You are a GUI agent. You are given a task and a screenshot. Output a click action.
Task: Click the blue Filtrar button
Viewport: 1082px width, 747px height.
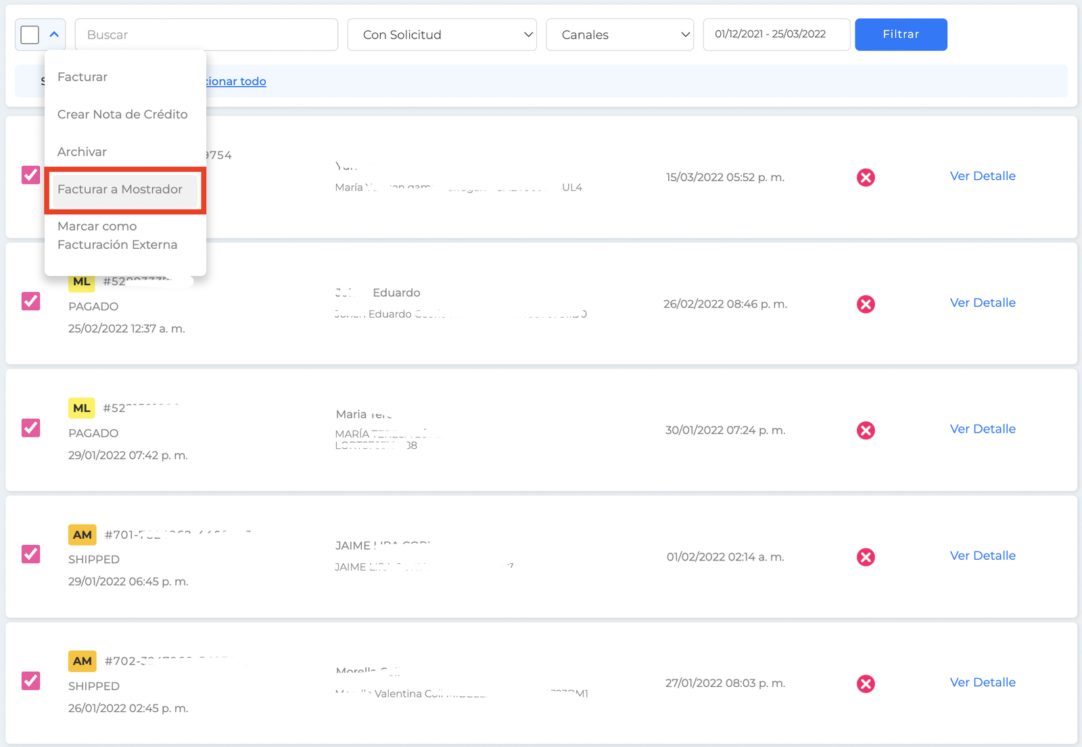coord(901,34)
